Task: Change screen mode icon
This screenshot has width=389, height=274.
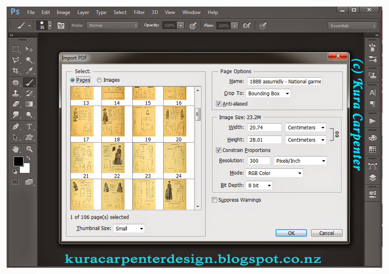Action: 29,182
